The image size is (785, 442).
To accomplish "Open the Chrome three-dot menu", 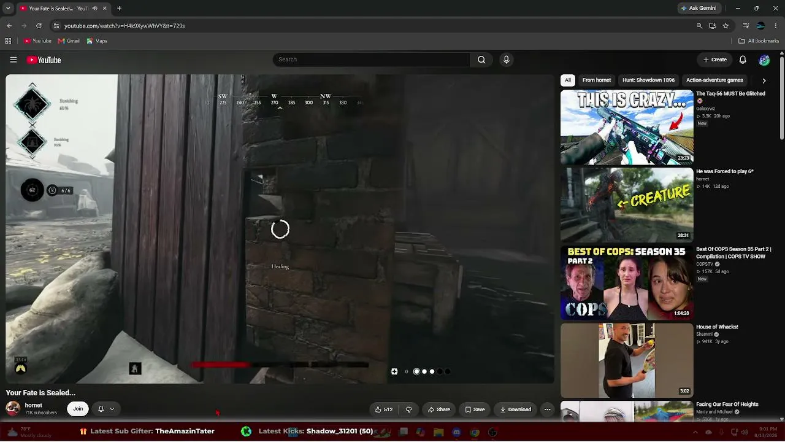I will [775, 26].
